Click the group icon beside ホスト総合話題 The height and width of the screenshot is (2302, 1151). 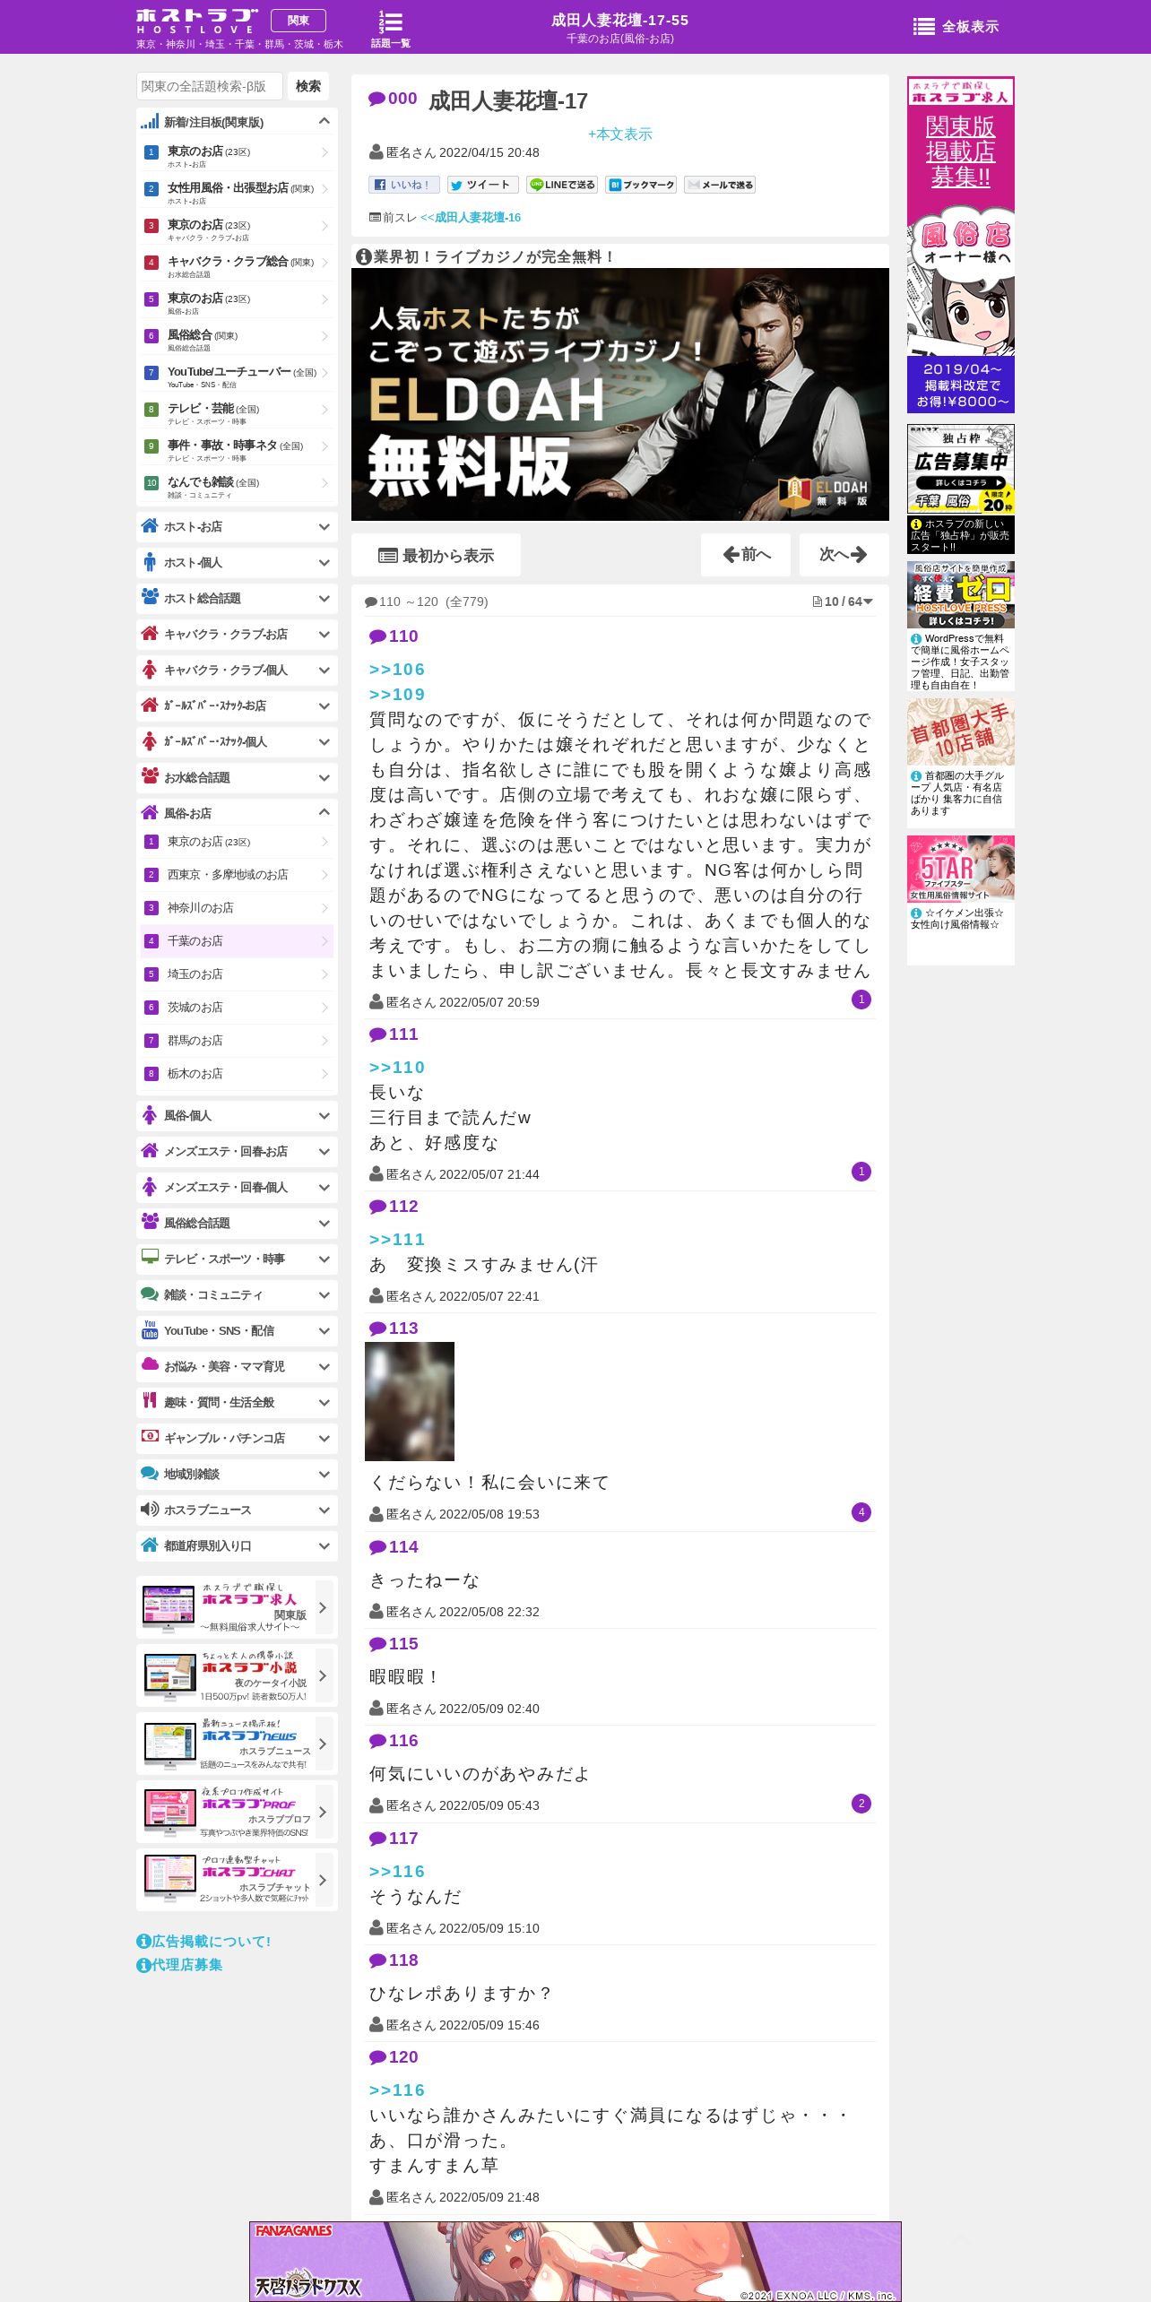click(150, 597)
